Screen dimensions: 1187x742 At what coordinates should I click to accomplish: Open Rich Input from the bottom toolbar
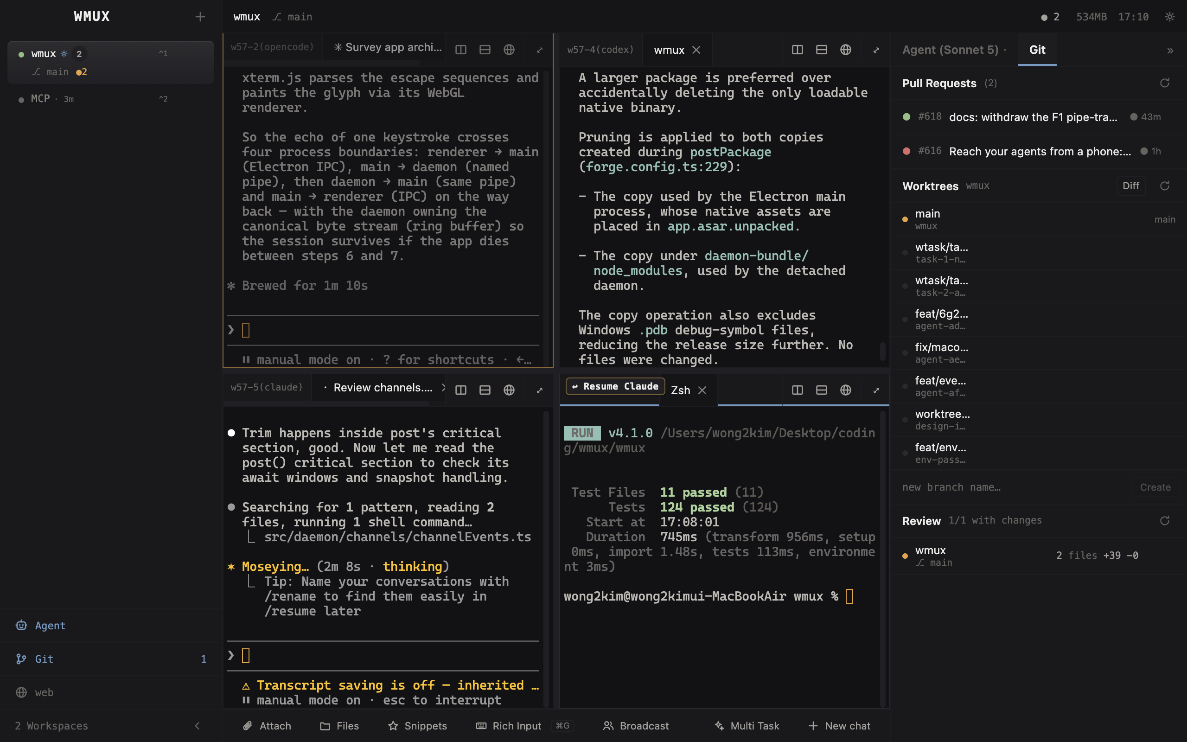click(525, 726)
